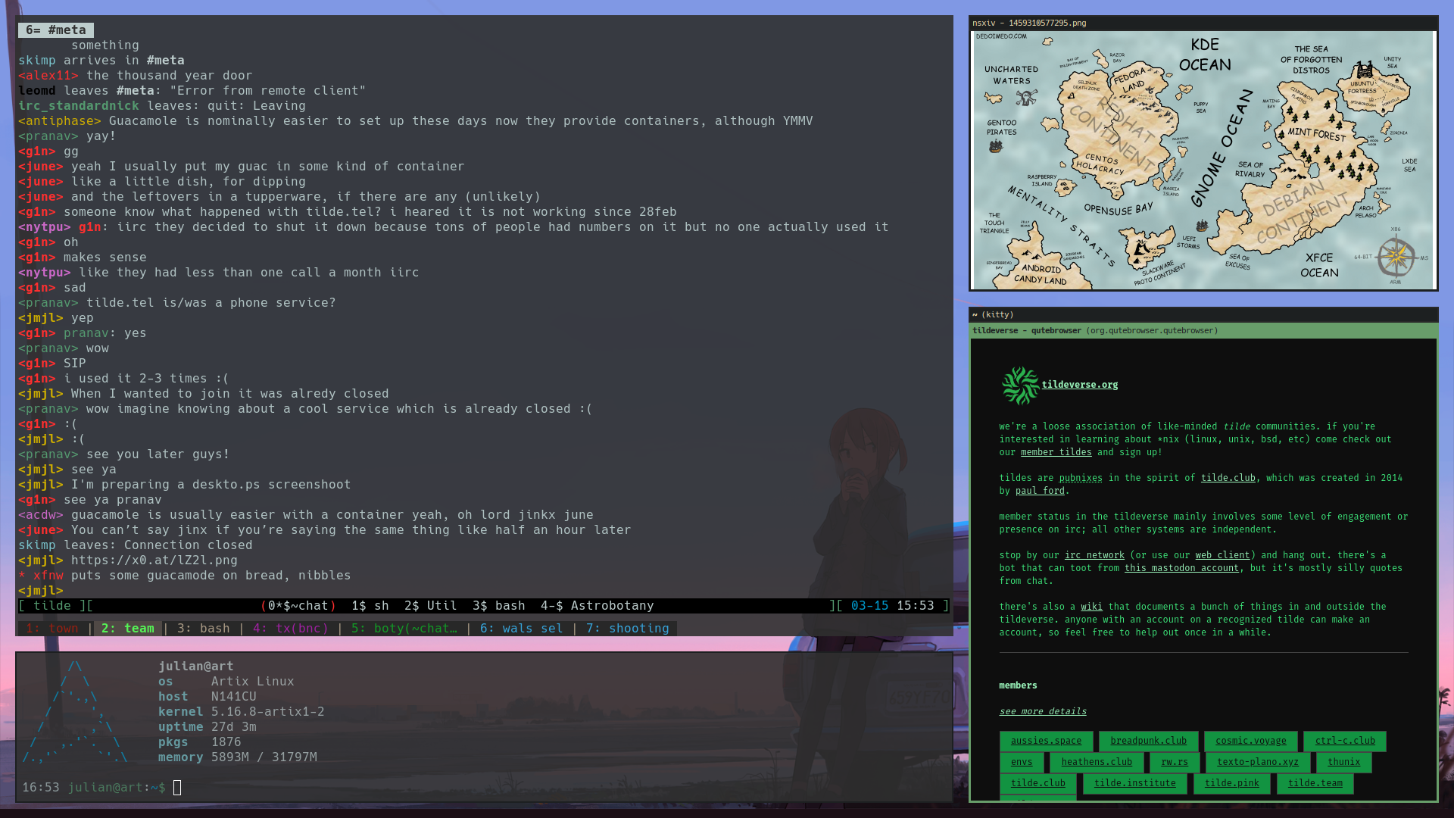Open the tildeverse.org header link
The width and height of the screenshot is (1454, 818).
[1079, 385]
